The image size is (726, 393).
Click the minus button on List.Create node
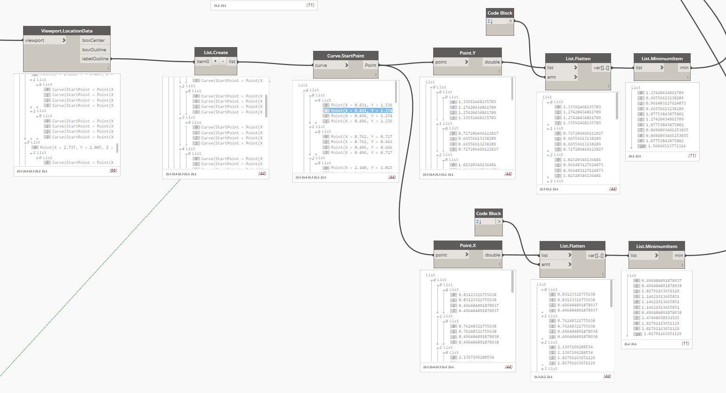coord(223,61)
